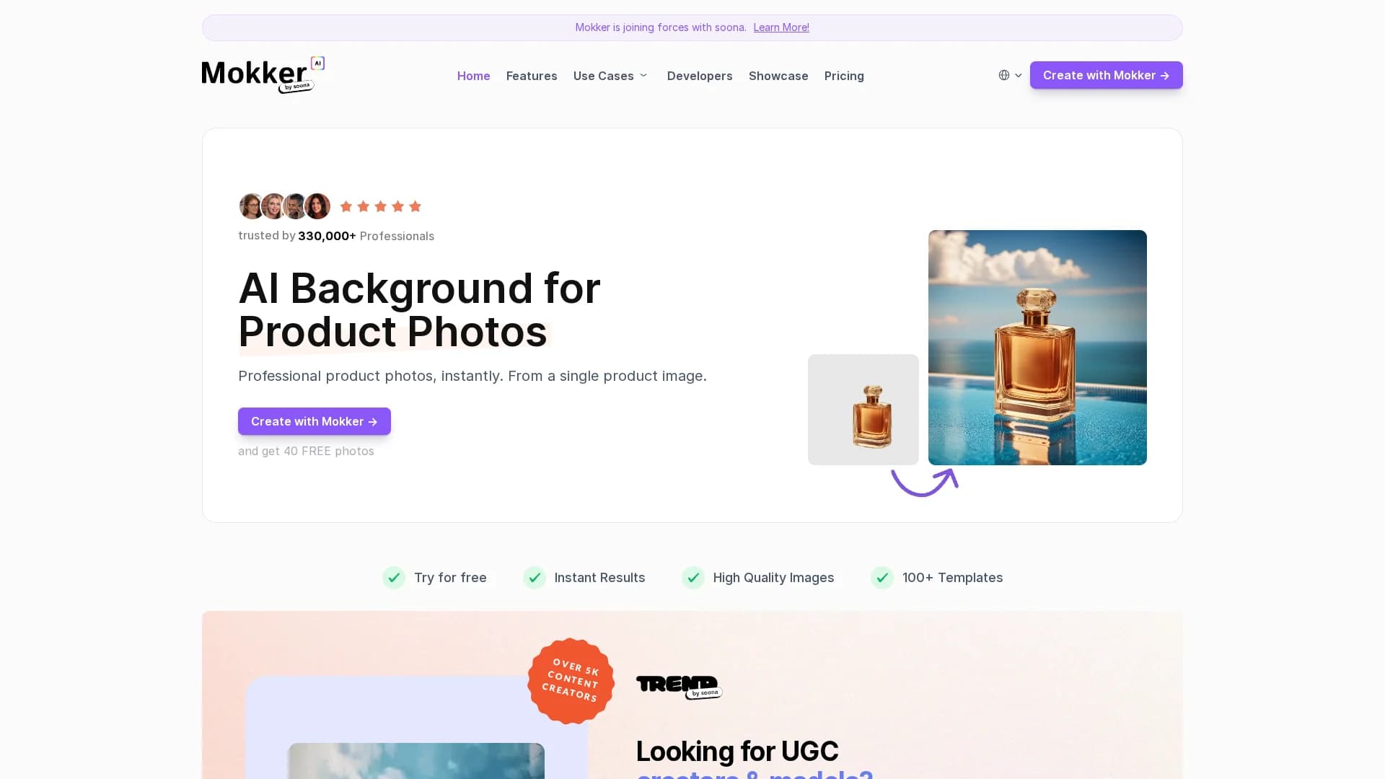Click the 'Professional product photos, instantly' tagline
The image size is (1385, 779).
click(472, 376)
